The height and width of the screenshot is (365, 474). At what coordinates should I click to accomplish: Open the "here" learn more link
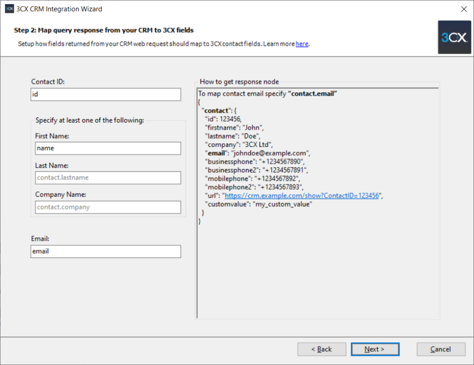pos(302,44)
